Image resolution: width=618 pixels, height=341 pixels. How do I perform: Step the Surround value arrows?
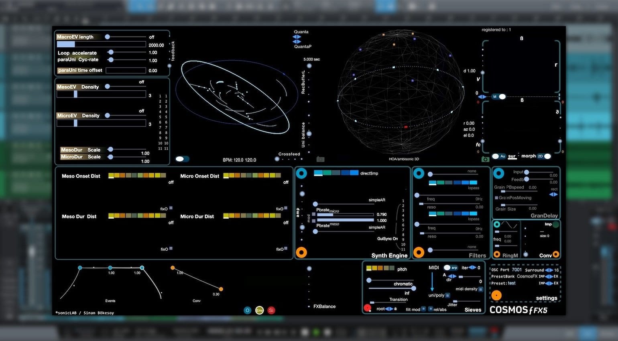click(549, 270)
